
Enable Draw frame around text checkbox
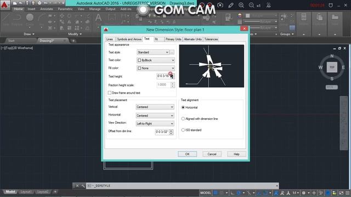110,92
